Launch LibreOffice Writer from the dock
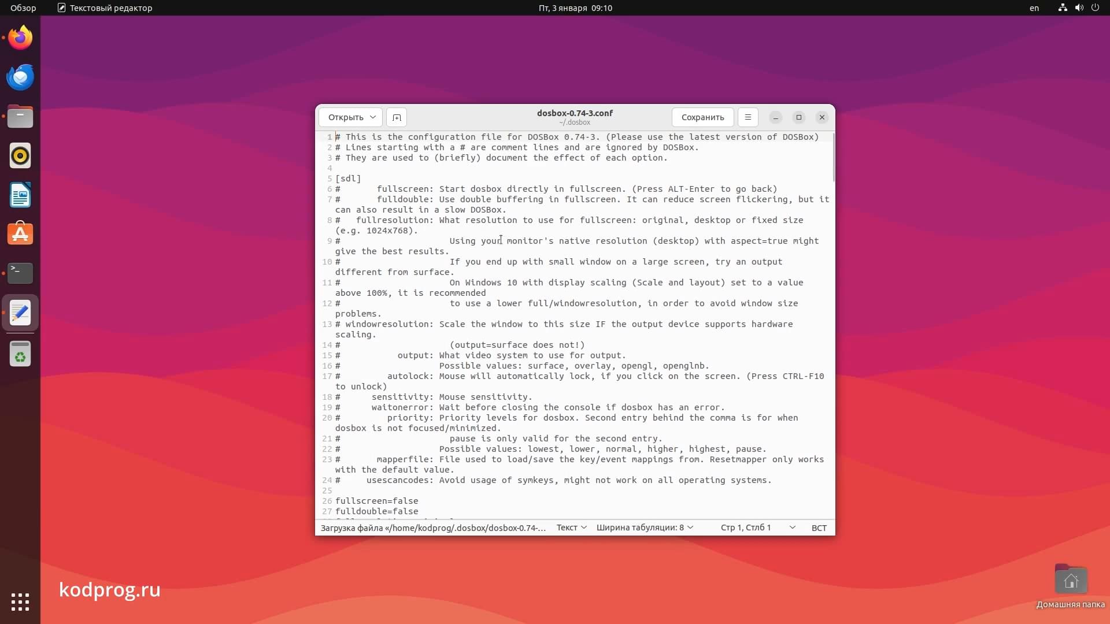This screenshot has width=1110, height=624. [20, 195]
